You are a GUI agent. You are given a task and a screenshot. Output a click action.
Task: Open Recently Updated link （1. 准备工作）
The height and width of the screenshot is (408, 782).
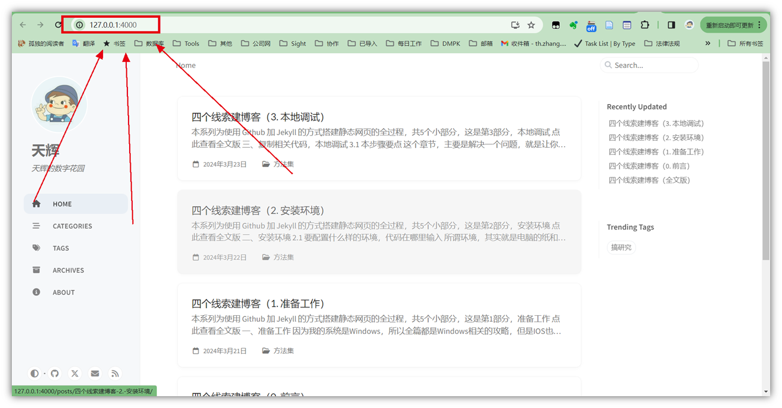pyautogui.click(x=656, y=152)
